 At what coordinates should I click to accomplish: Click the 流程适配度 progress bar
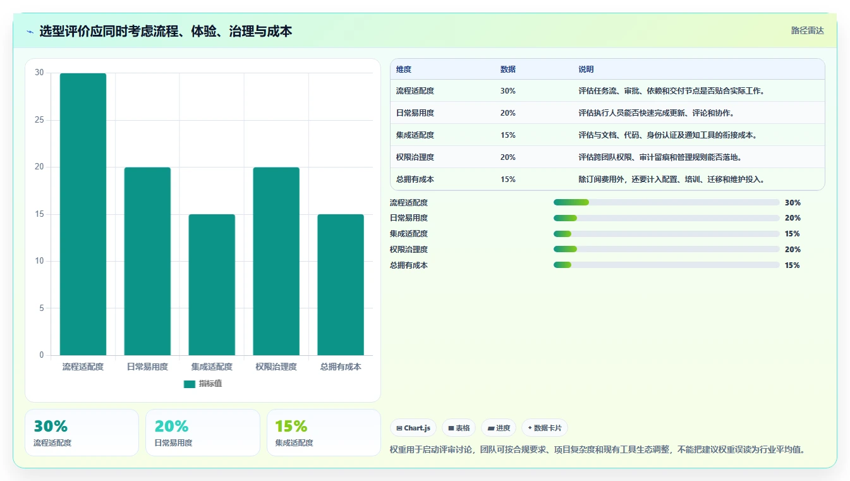666,202
